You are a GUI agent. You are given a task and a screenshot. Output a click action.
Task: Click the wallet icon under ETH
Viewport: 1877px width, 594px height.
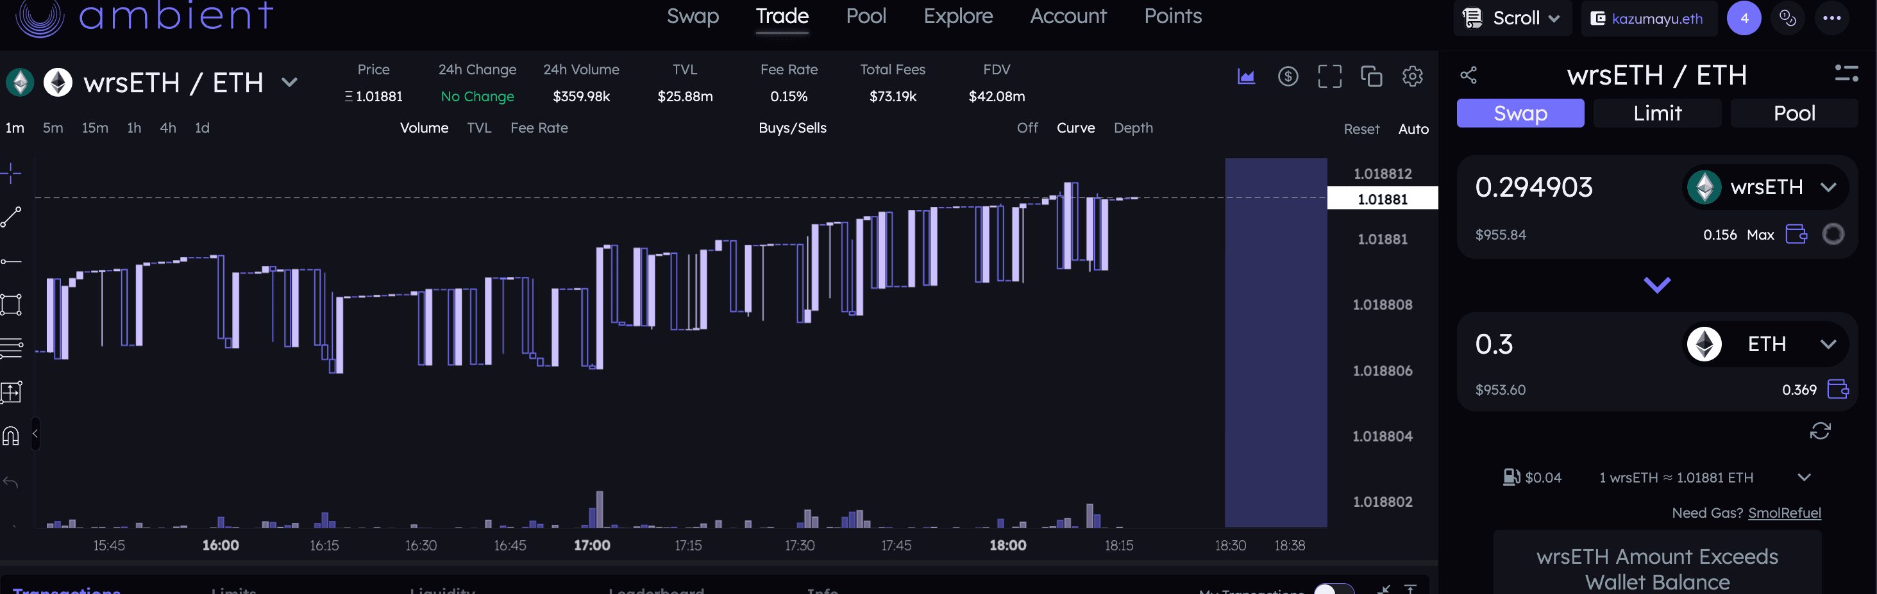(1837, 389)
